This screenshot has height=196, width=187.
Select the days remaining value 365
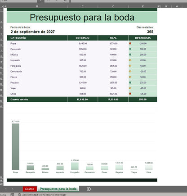tap(150, 32)
